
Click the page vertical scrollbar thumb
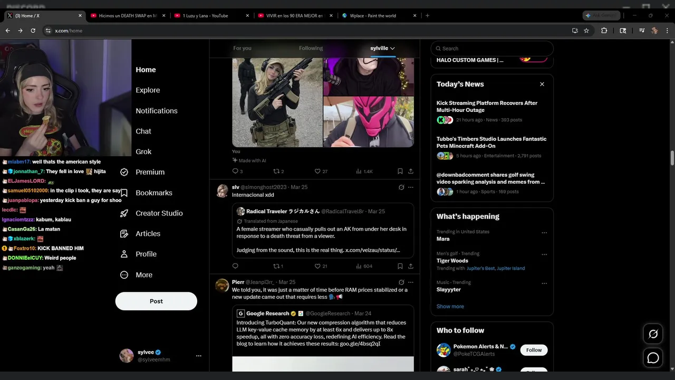[672, 158]
